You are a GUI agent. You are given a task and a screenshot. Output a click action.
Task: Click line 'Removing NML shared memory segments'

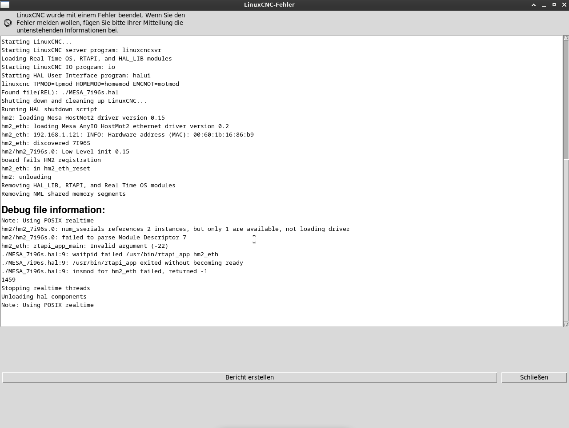pos(64,194)
